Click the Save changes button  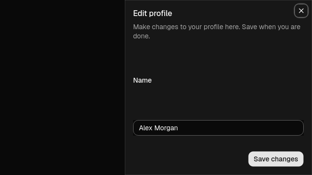[276, 159]
